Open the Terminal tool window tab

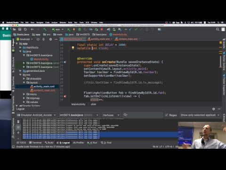tap(35, 143)
